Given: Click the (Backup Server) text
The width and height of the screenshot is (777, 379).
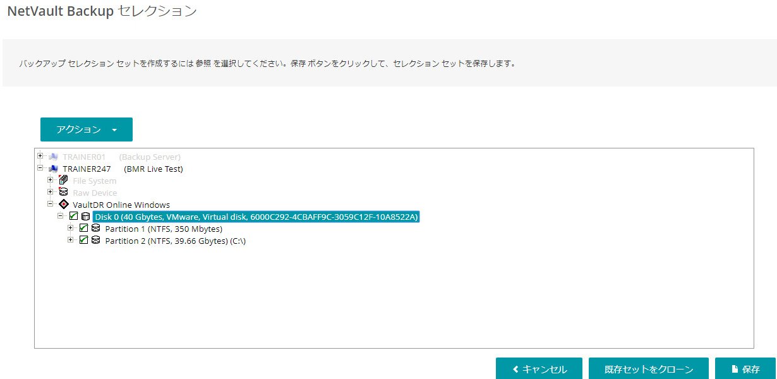Looking at the screenshot, I should pos(150,157).
